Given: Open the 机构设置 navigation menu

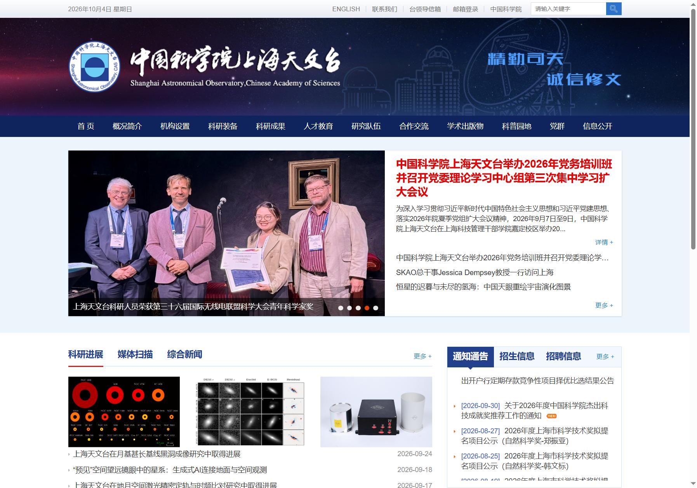Looking at the screenshot, I should (x=175, y=126).
